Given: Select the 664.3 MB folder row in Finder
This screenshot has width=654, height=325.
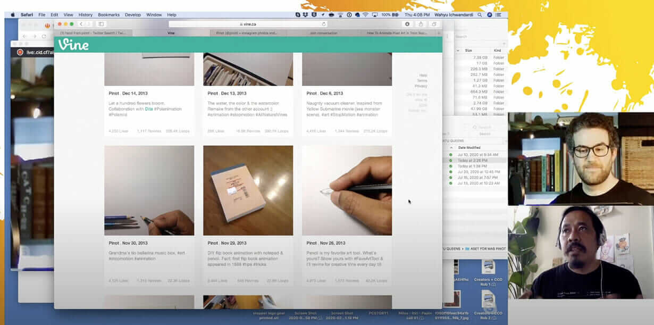Looking at the screenshot, I should pyautogui.click(x=481, y=91).
